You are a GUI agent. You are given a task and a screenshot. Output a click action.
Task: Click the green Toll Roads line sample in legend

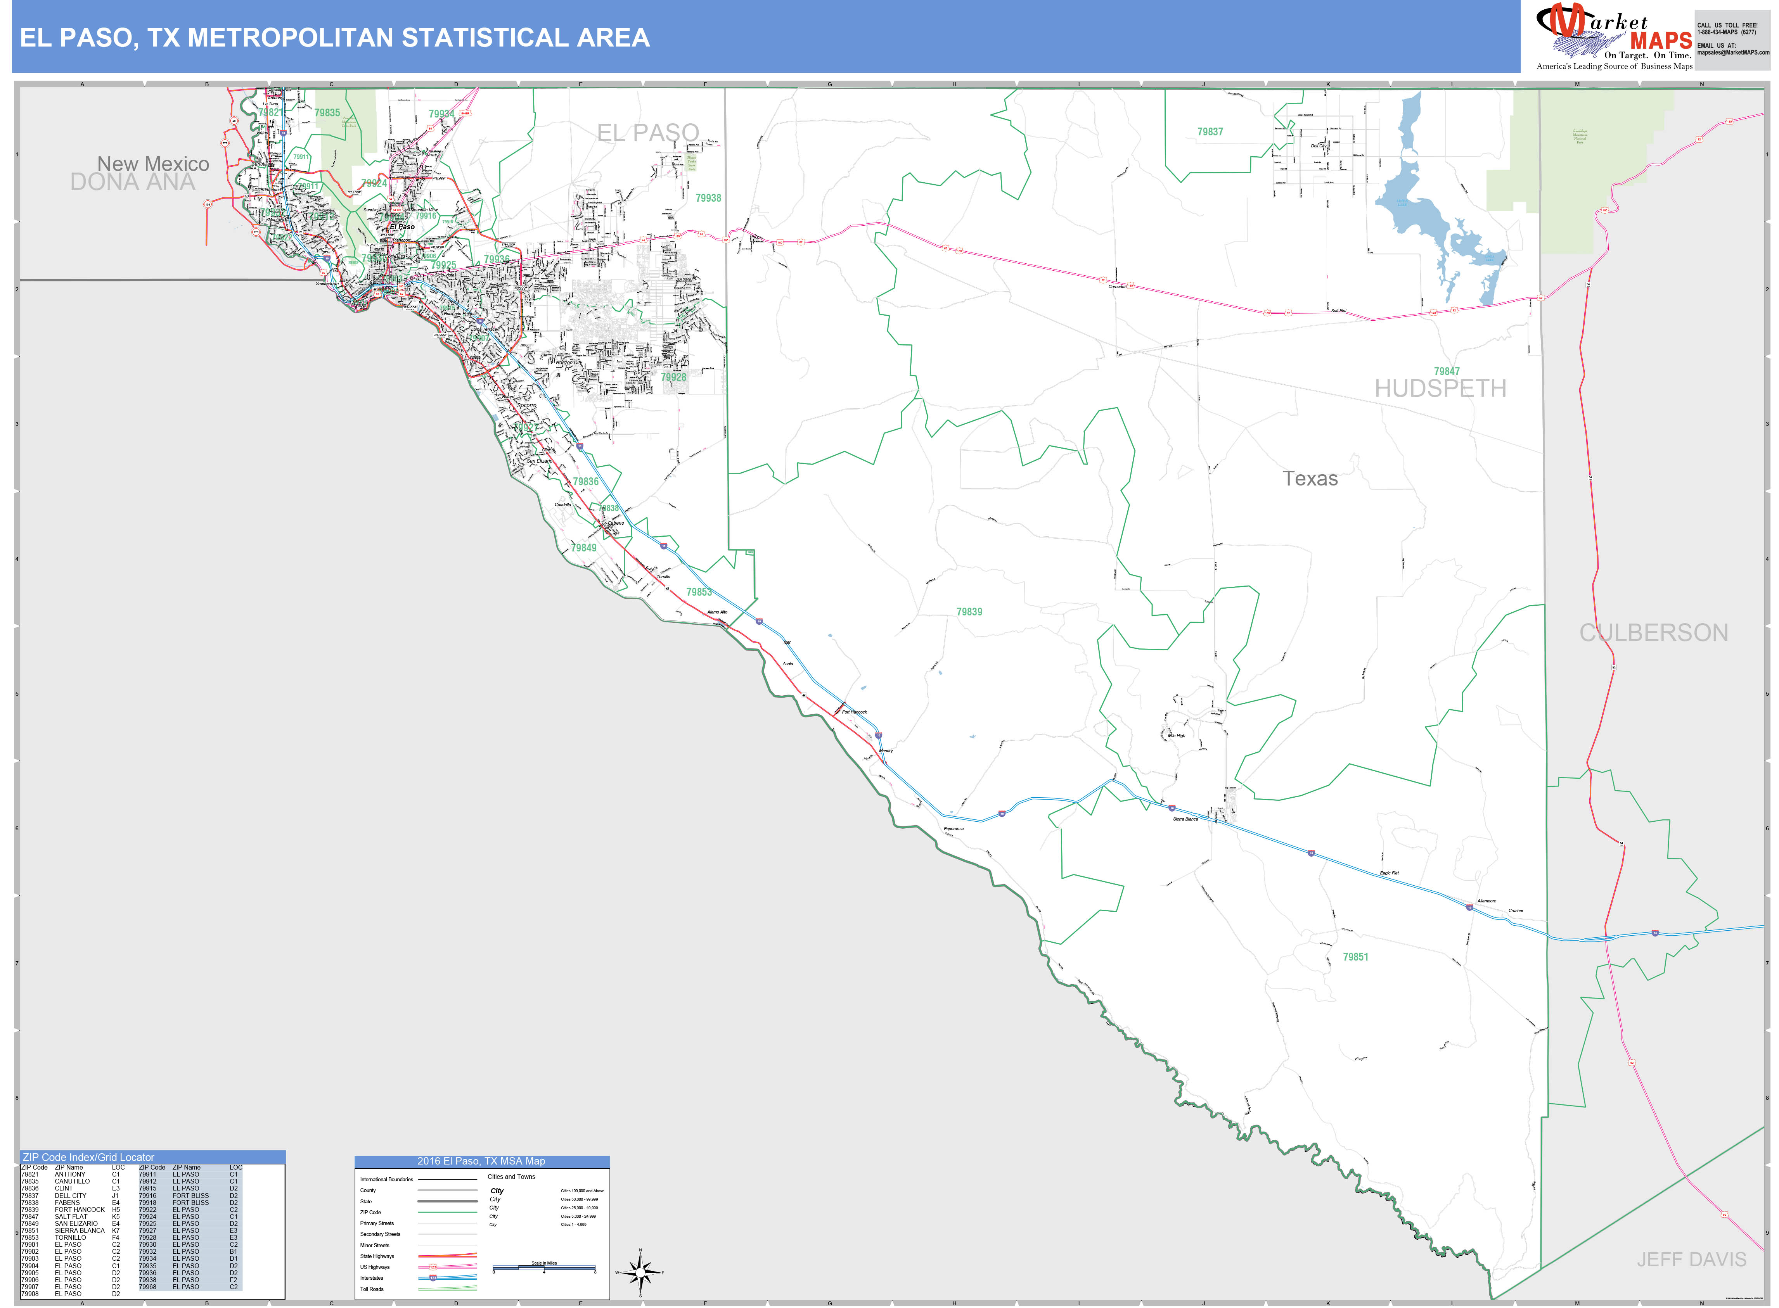[x=448, y=1289]
